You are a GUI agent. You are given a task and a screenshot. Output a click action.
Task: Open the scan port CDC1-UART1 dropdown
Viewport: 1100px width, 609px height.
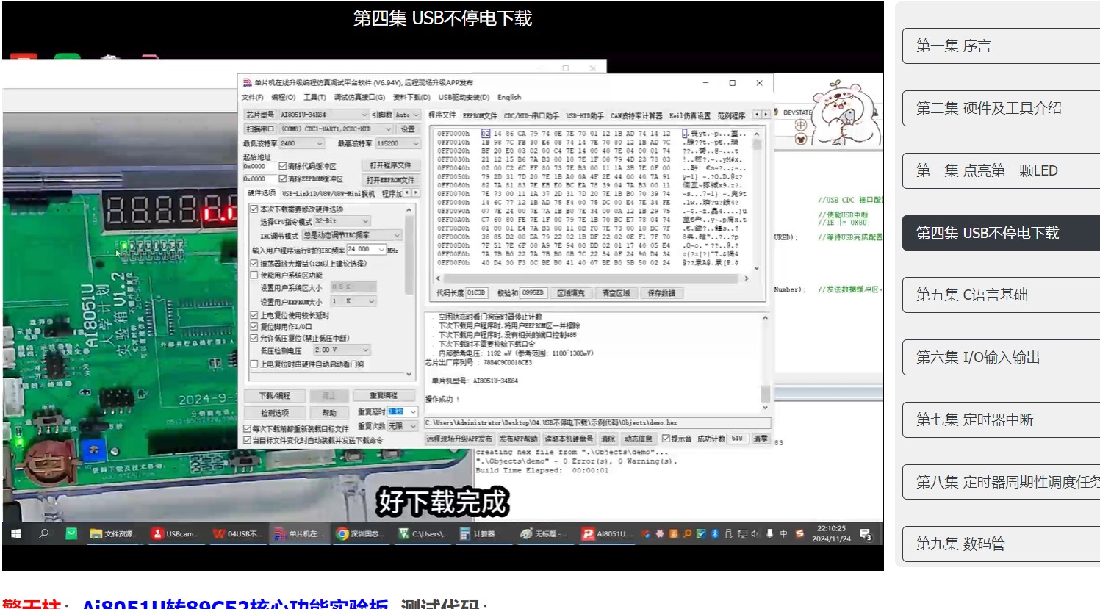(337, 129)
